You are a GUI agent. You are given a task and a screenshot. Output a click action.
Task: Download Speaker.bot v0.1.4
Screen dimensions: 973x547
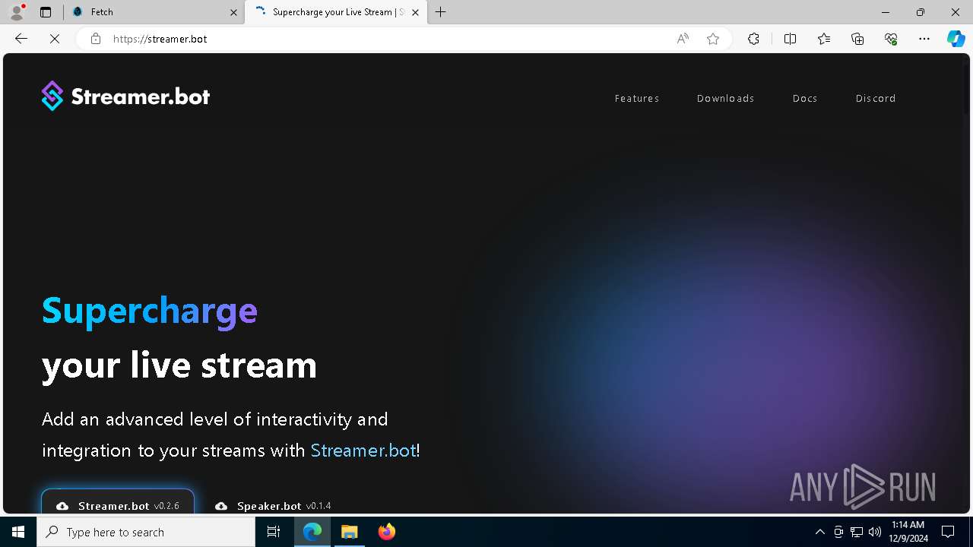pyautogui.click(x=273, y=505)
